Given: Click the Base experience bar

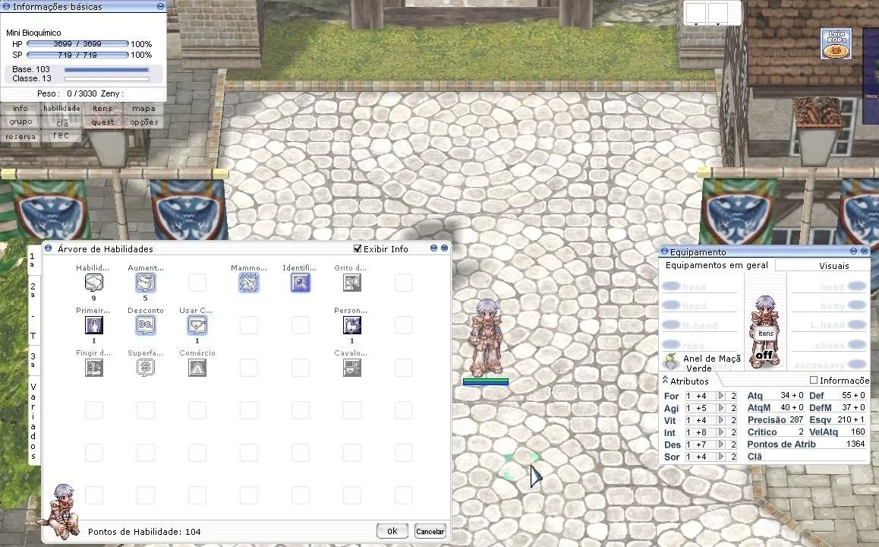Looking at the screenshot, I should pyautogui.click(x=106, y=70).
